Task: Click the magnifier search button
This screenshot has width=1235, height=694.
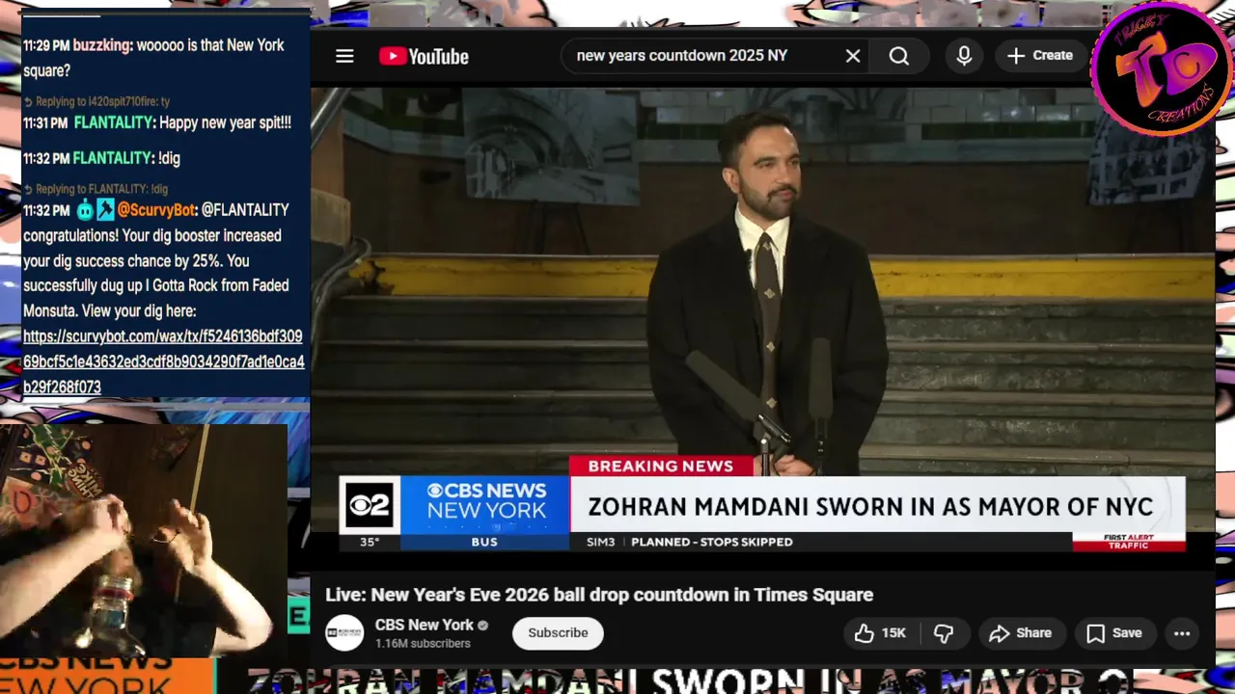Action: pyautogui.click(x=899, y=56)
